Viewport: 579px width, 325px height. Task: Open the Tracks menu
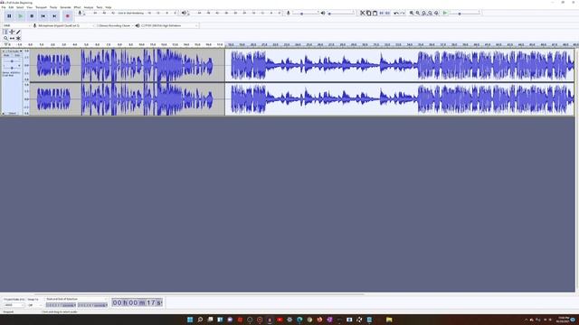(53, 7)
